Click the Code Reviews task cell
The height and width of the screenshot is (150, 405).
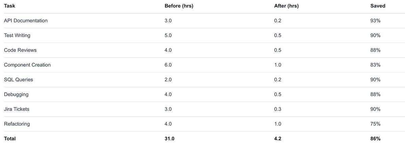click(20, 50)
